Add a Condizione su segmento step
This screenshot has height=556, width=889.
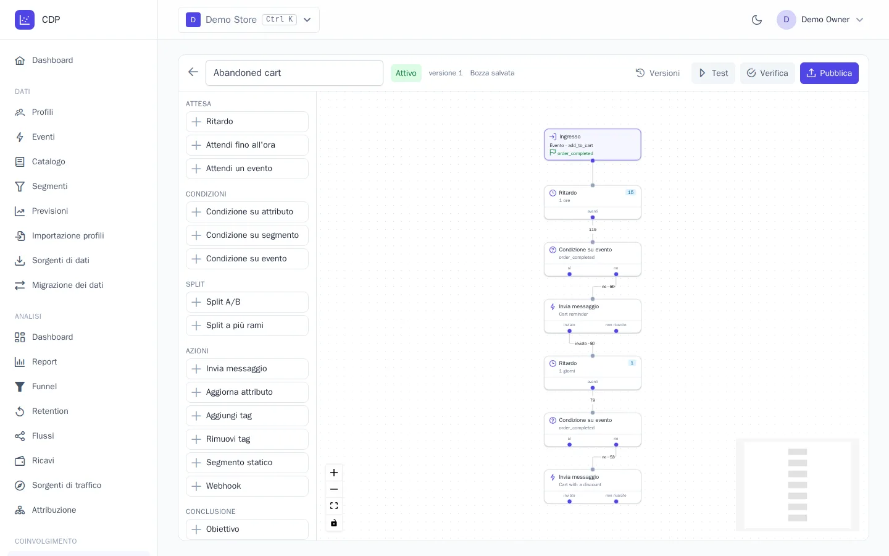point(247,235)
